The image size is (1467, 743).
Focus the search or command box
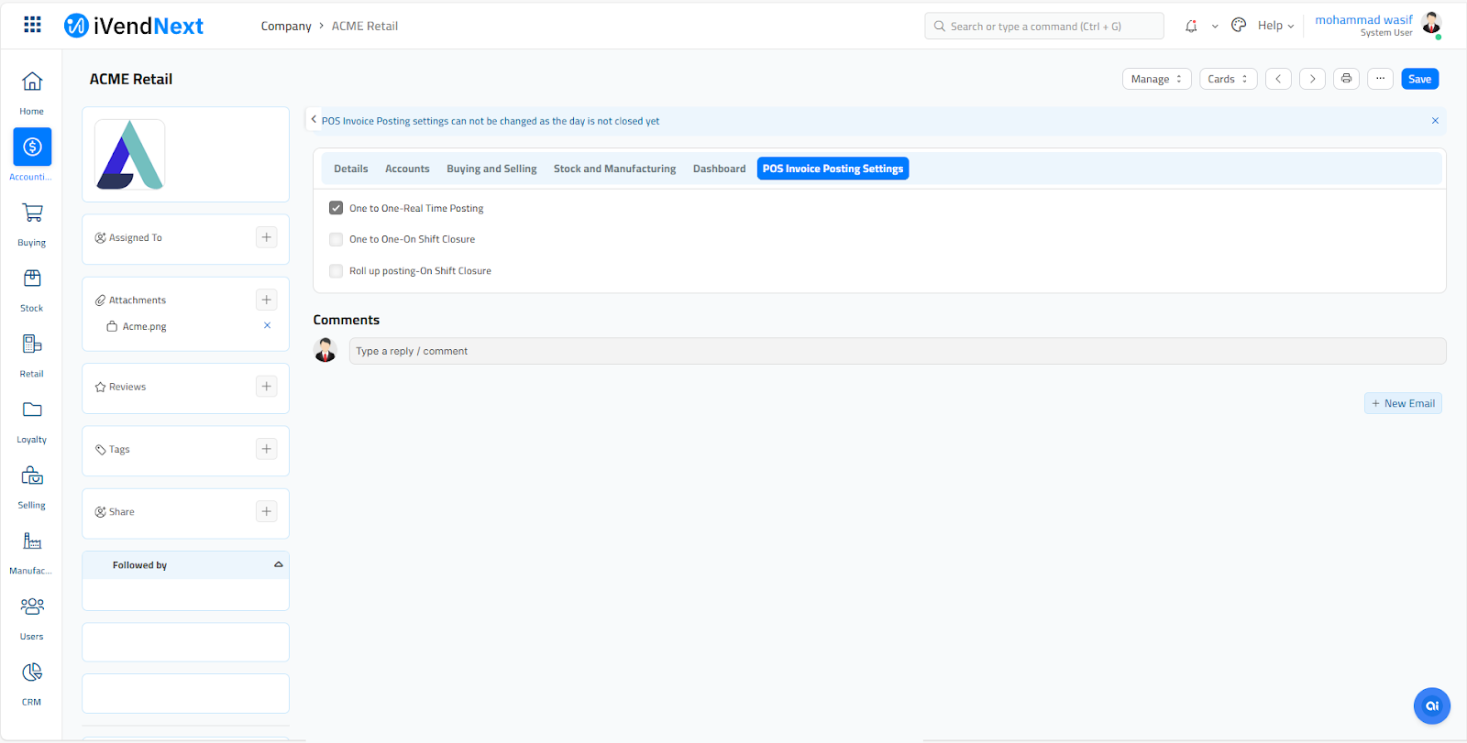(1044, 26)
